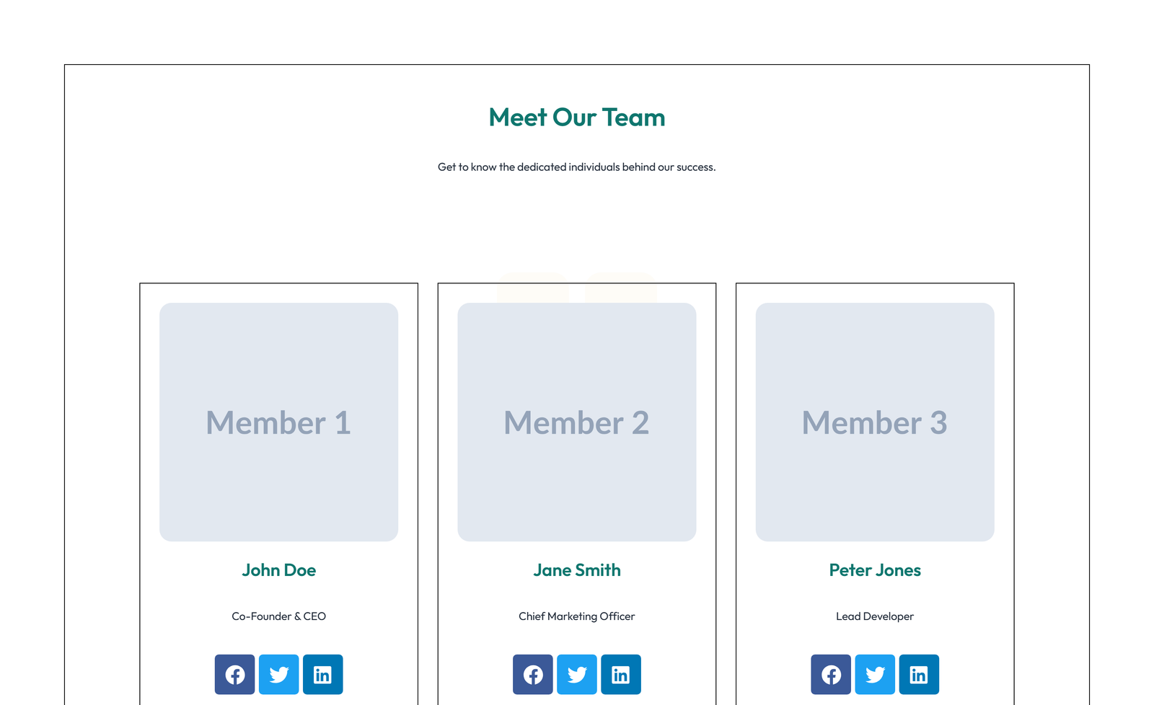Screen dimensions: 1154x705
Task: Click the Meet Our Team heading
Action: (x=576, y=117)
